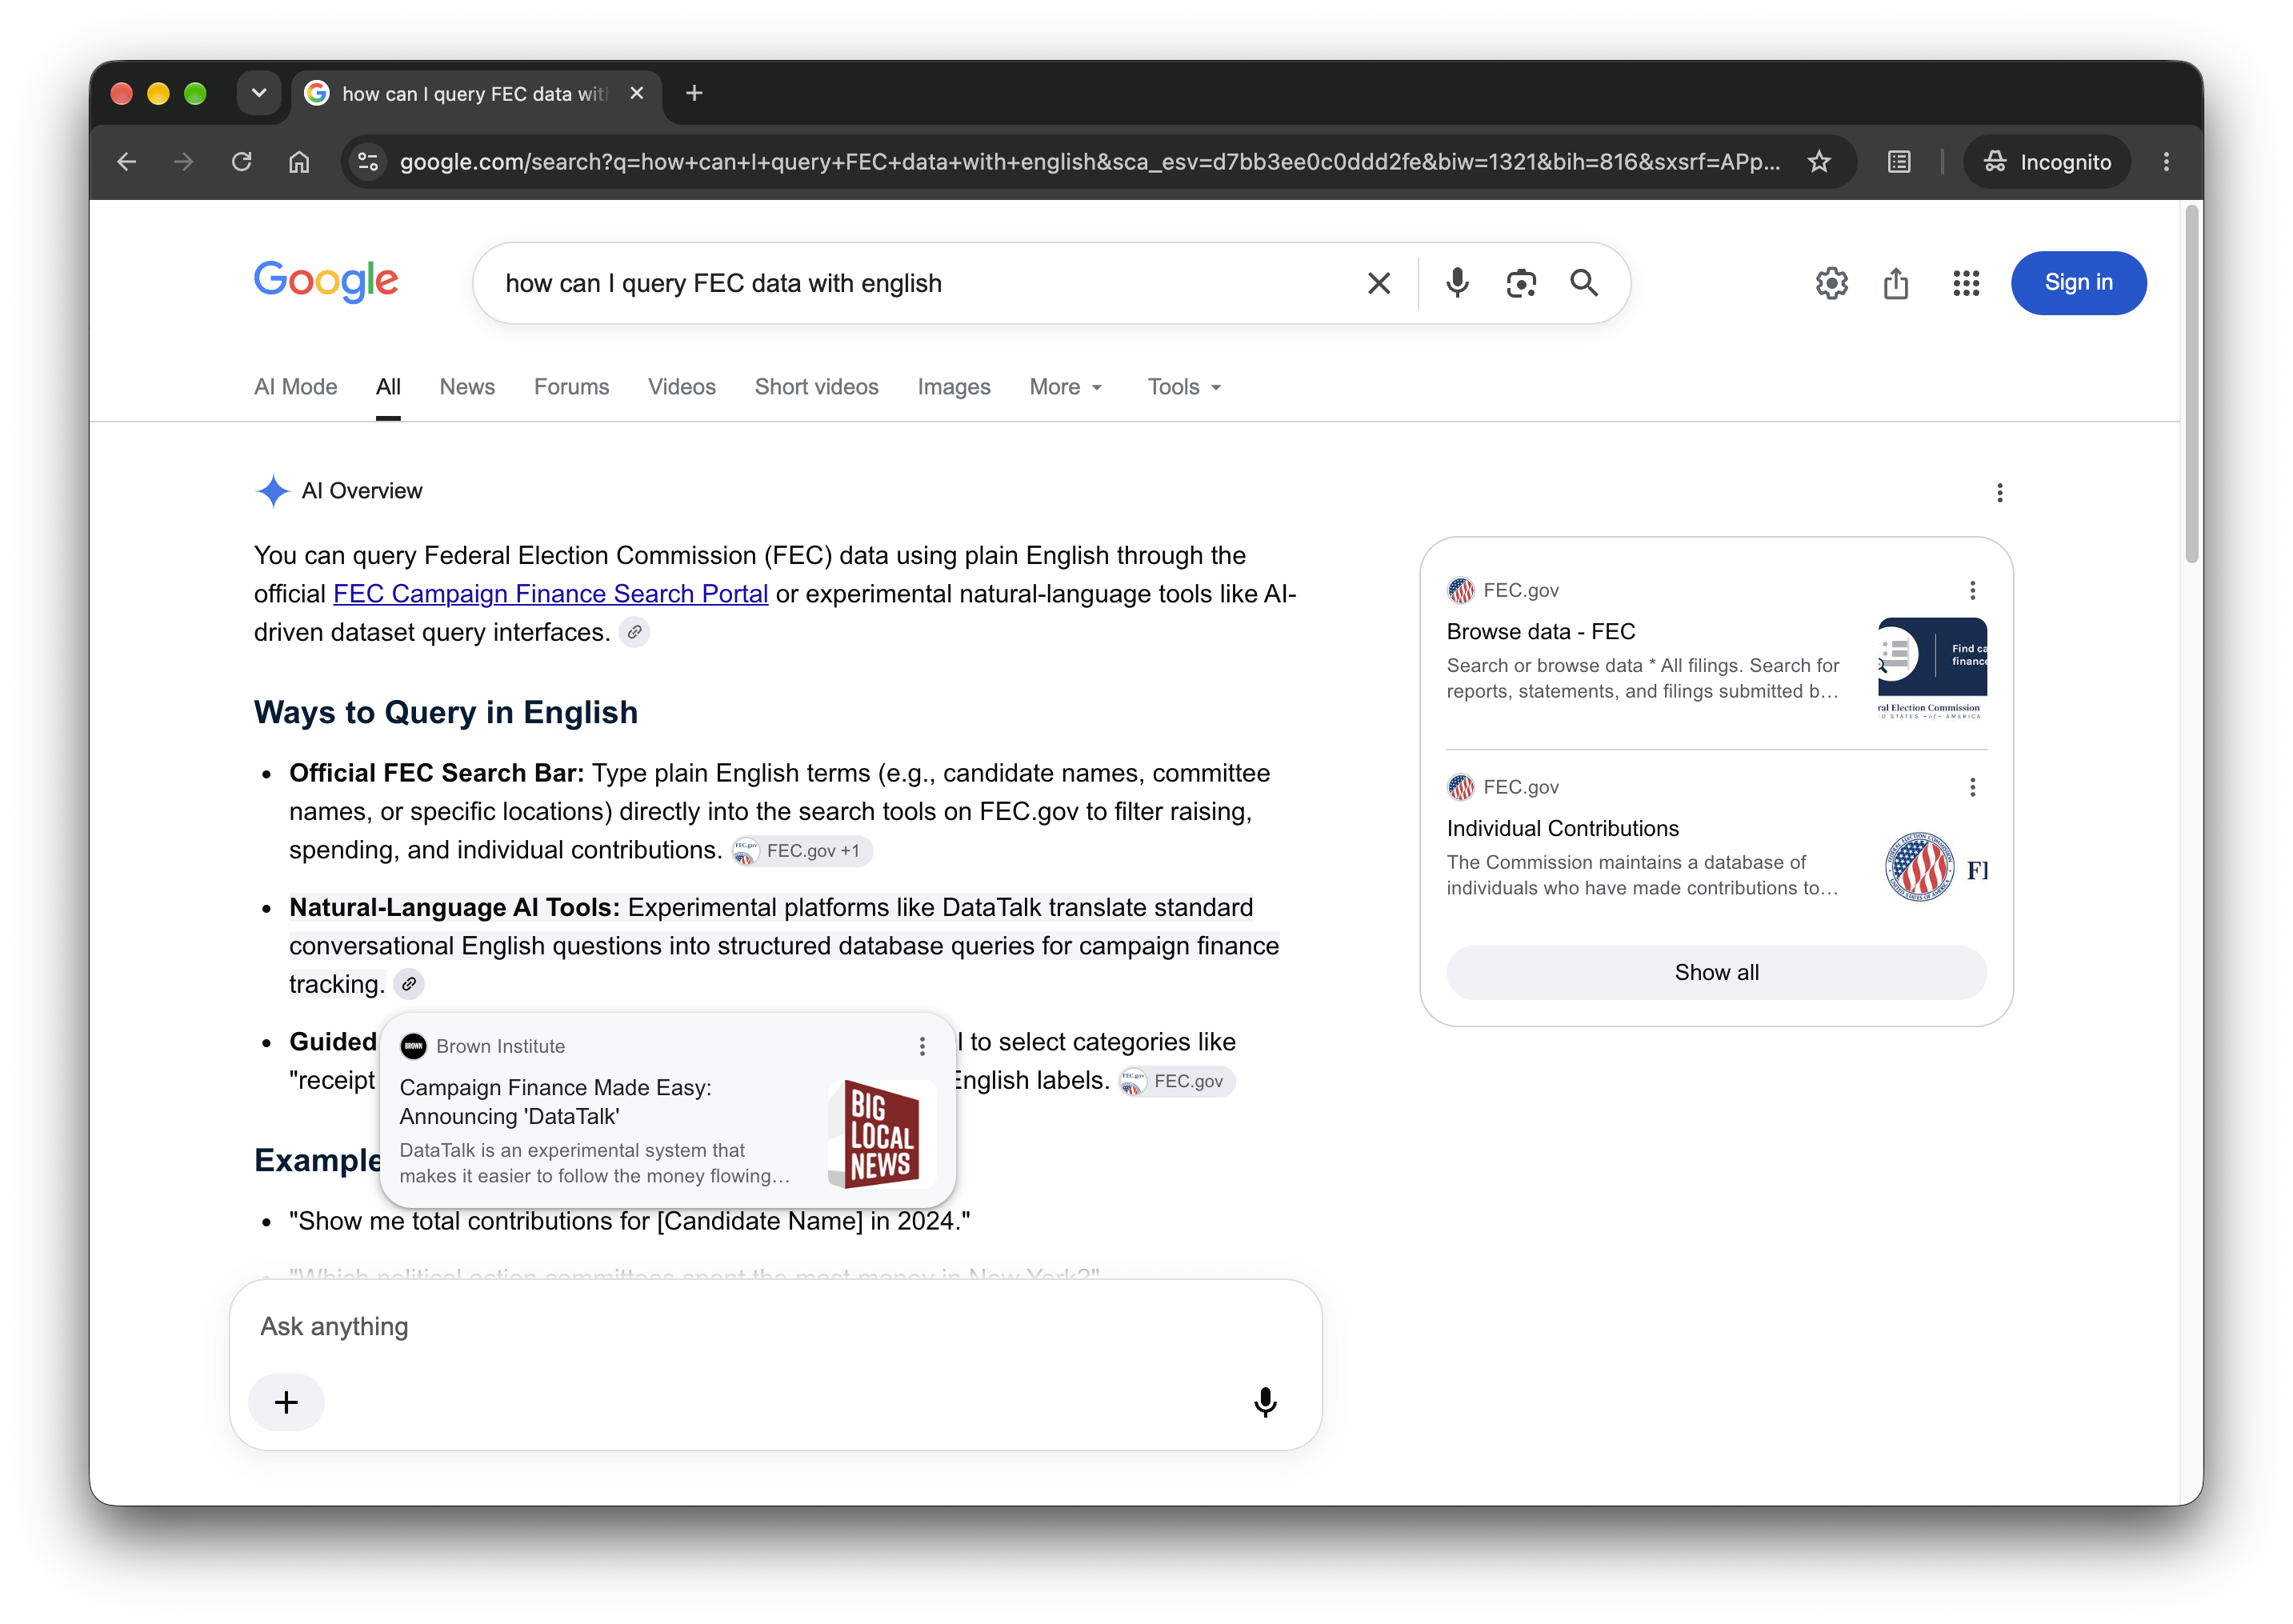Click the 'Ask anything' input field
The width and height of the screenshot is (2293, 1624).
[x=776, y=1327]
